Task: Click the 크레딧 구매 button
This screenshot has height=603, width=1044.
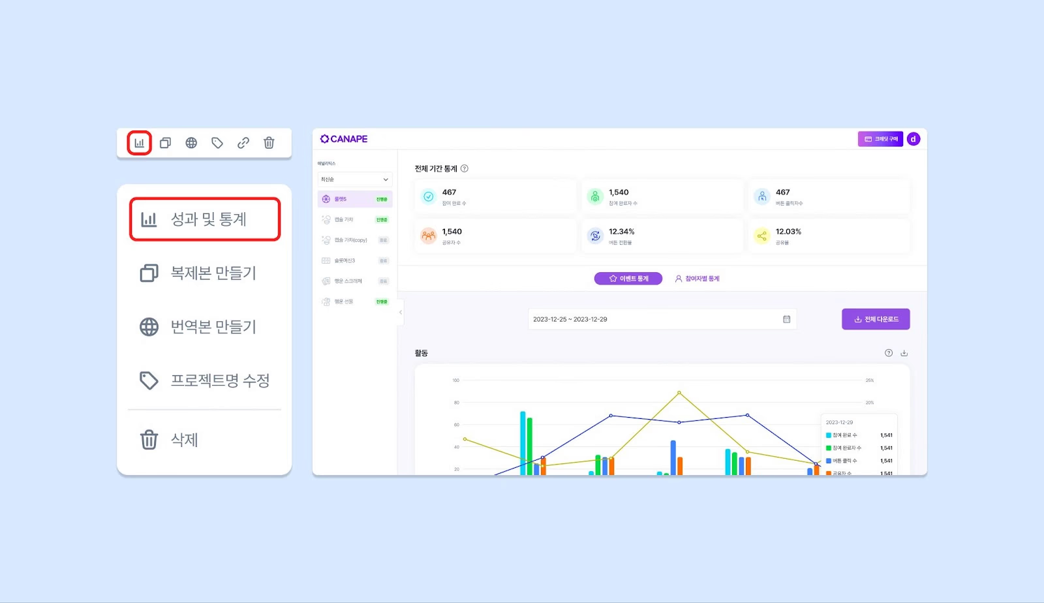Action: pos(880,139)
